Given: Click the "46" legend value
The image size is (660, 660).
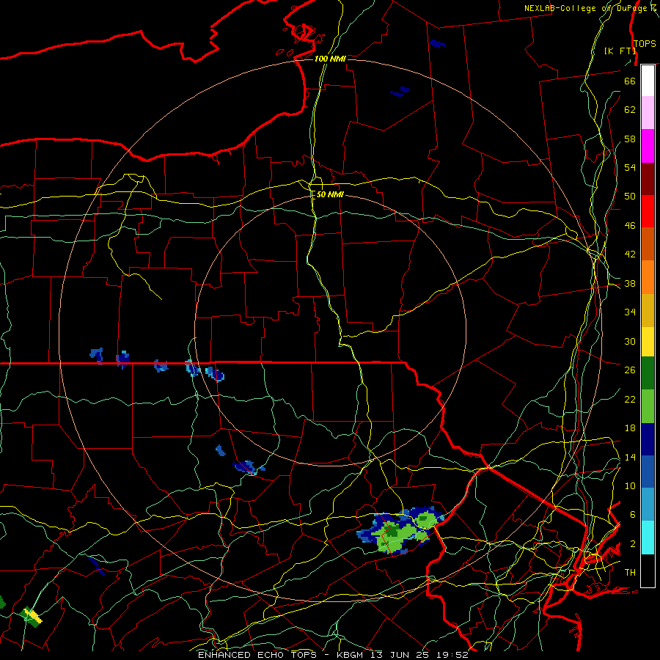Looking at the screenshot, I should click(x=630, y=226).
